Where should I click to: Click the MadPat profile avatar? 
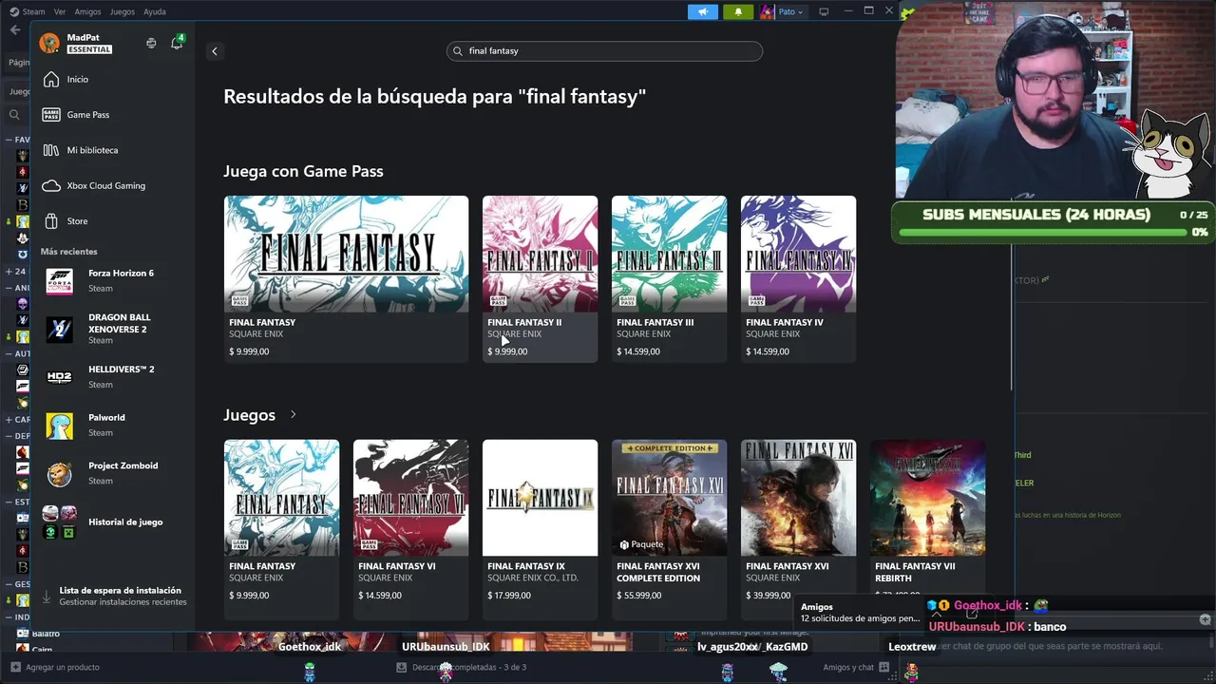[x=49, y=43]
